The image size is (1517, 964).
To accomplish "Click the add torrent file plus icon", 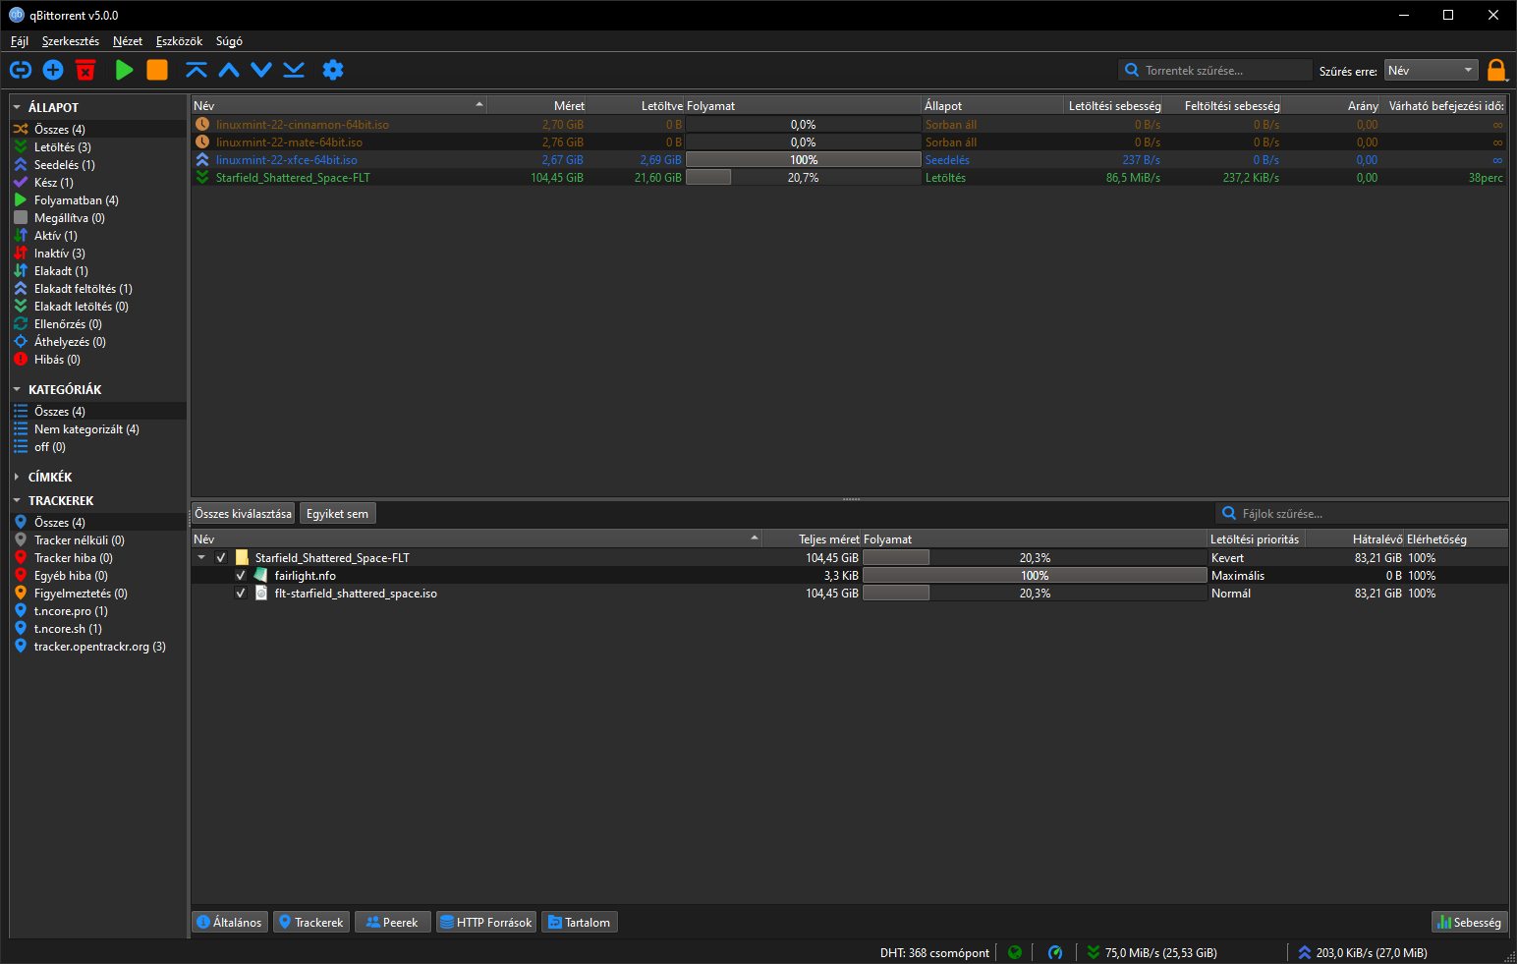I will (x=53, y=70).
